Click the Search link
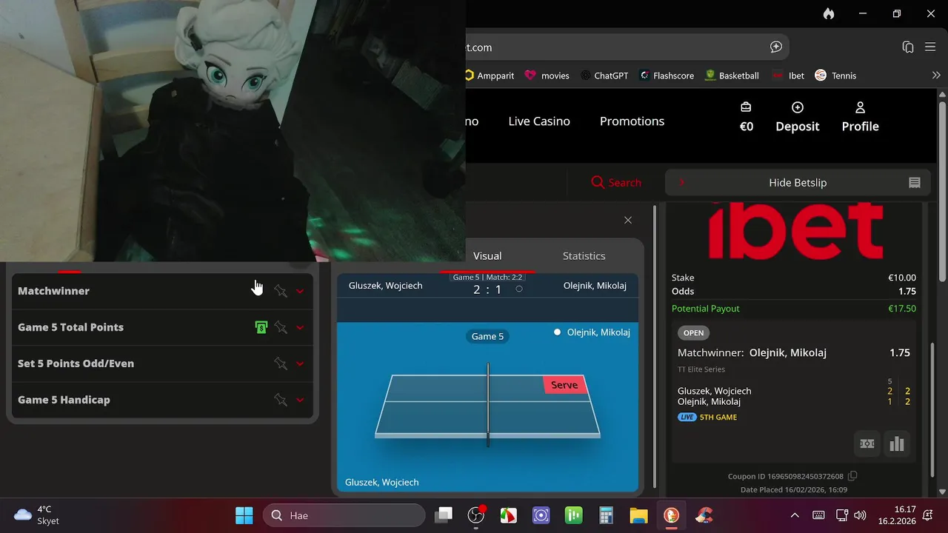The width and height of the screenshot is (948, 533). [x=616, y=183]
